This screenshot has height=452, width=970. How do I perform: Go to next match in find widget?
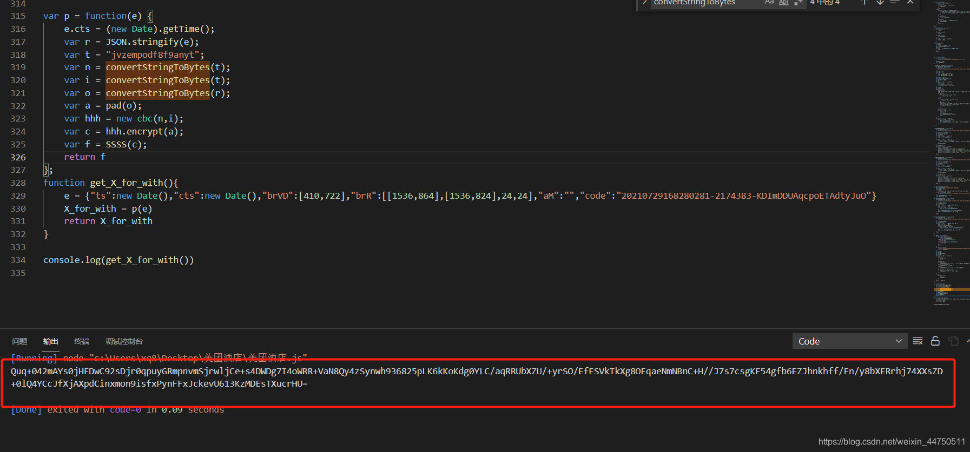coord(880,3)
